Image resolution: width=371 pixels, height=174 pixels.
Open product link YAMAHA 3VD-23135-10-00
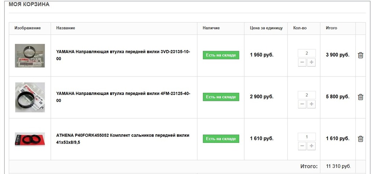[x=123, y=55]
